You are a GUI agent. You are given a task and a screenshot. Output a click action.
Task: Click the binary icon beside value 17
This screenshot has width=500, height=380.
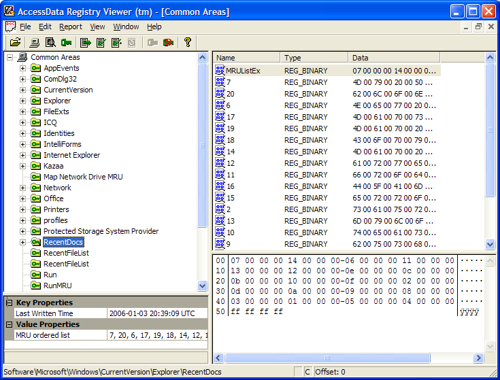click(x=220, y=116)
